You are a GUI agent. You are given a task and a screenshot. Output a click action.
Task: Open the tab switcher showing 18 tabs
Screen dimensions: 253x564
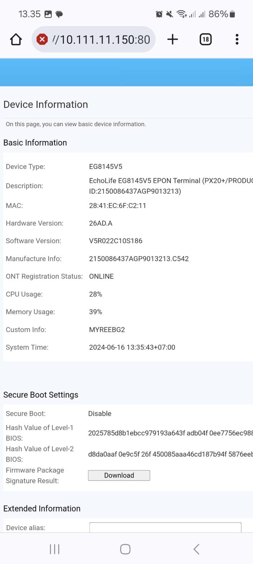pos(205,39)
